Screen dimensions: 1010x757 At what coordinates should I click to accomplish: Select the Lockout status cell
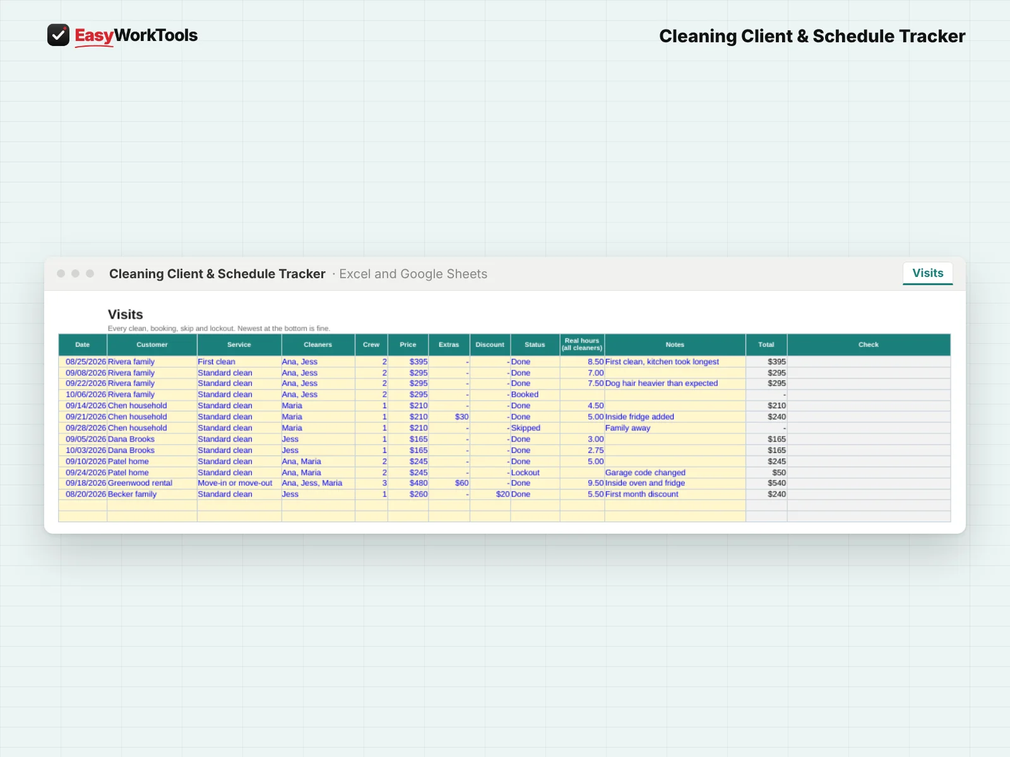coord(535,472)
